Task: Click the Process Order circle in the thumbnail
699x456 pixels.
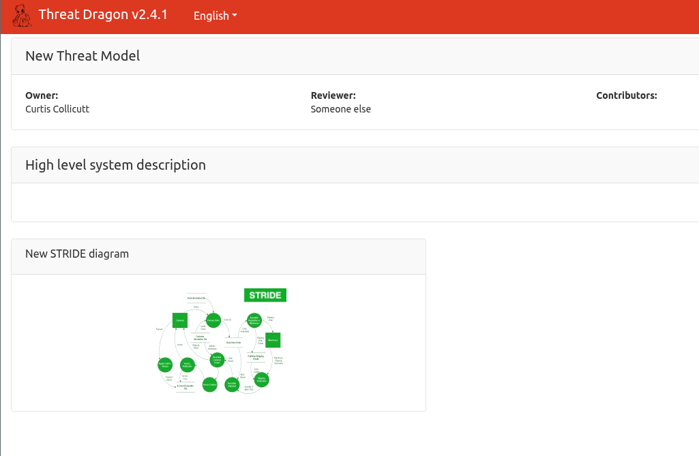Action: pyautogui.click(x=213, y=320)
